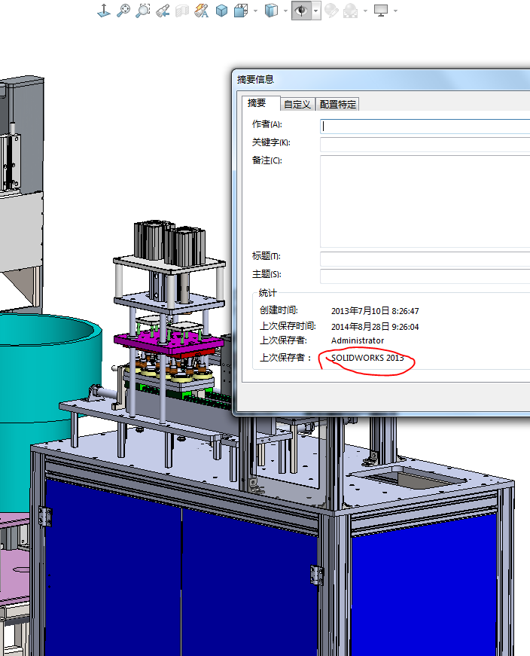The width and height of the screenshot is (530, 656).
Task: Expand dropdown arrow next to monitor icon
Action: tap(395, 11)
